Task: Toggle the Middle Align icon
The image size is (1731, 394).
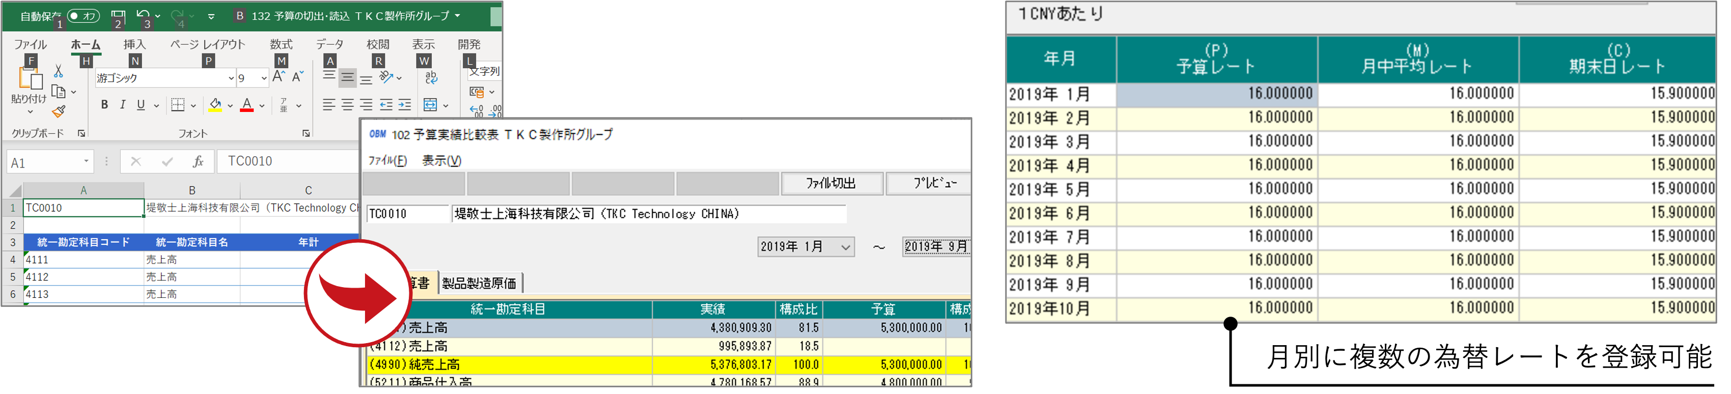Action: [347, 77]
